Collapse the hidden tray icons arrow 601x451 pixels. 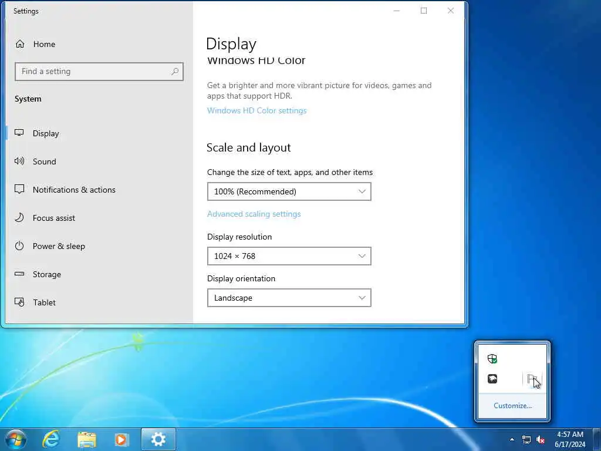pyautogui.click(x=512, y=439)
